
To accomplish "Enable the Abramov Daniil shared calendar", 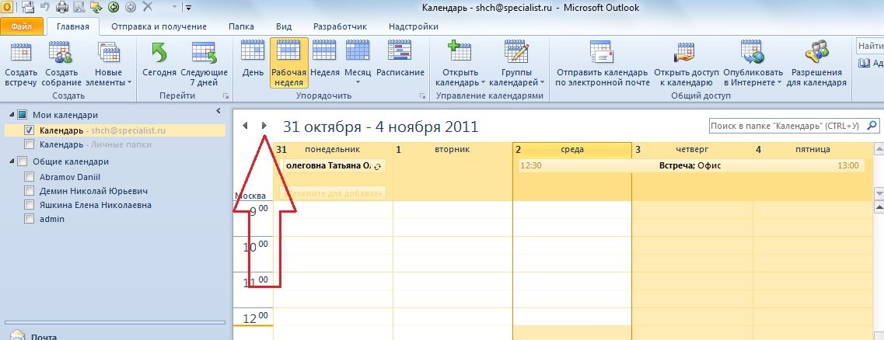I will pos(30,176).
